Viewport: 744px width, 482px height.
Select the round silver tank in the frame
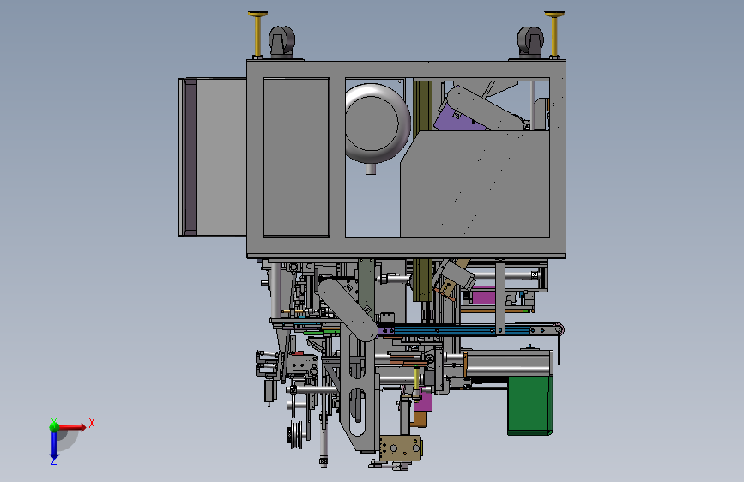pyautogui.click(x=377, y=124)
